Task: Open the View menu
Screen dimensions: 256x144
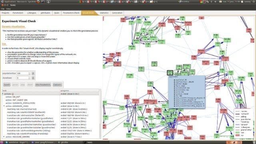Action: (x=8, y=9)
